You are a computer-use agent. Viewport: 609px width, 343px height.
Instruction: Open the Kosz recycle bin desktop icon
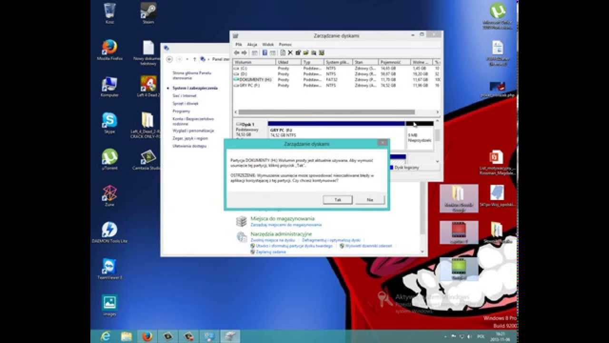coord(109,13)
